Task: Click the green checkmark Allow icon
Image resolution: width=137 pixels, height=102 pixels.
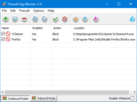Action: [56, 19]
